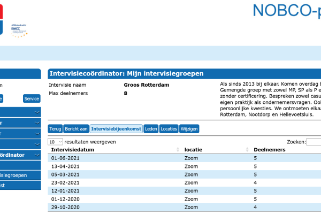Open the isiegroepen sidebar item
321x214 pixels.
click(x=20, y=175)
